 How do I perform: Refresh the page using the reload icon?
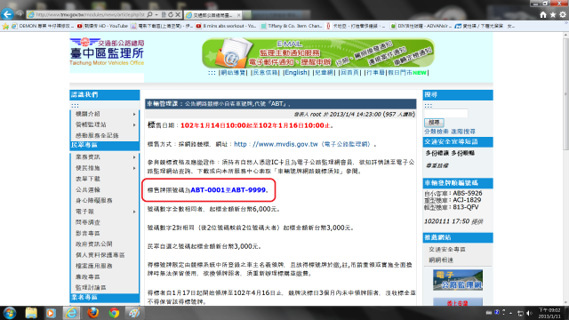tap(171, 15)
